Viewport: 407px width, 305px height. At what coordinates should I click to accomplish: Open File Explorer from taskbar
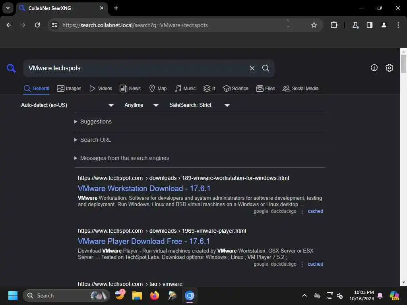(137, 295)
